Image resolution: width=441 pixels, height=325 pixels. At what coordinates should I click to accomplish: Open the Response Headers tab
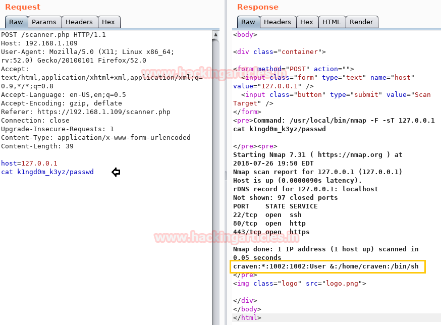[x=278, y=22]
